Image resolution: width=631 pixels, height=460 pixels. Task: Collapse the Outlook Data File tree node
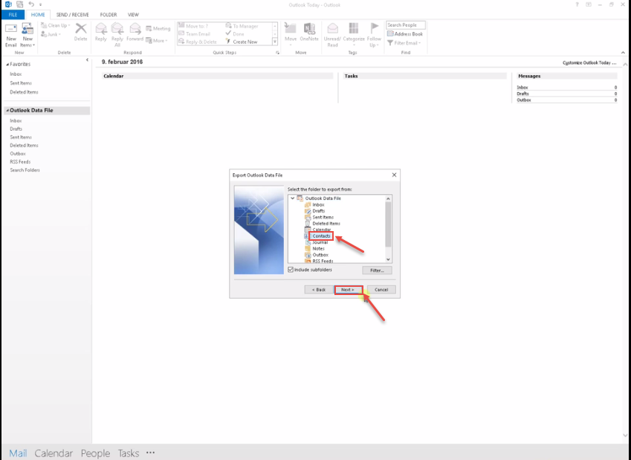[292, 198]
